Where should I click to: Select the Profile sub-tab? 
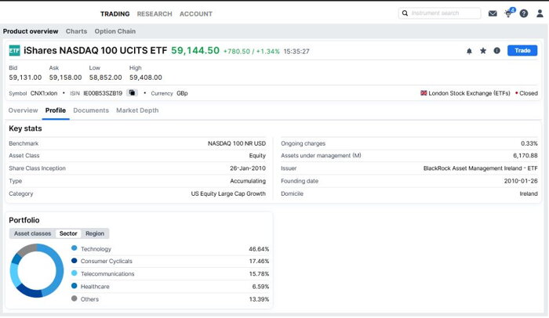[x=56, y=110]
